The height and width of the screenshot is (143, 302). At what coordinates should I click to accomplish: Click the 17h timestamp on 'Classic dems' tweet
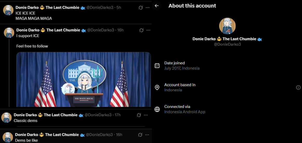[x=117, y=115]
